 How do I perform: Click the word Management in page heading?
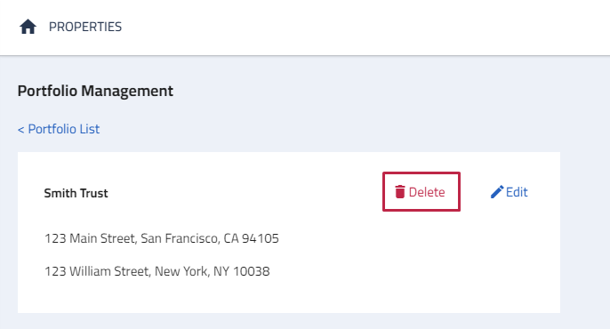click(x=127, y=91)
